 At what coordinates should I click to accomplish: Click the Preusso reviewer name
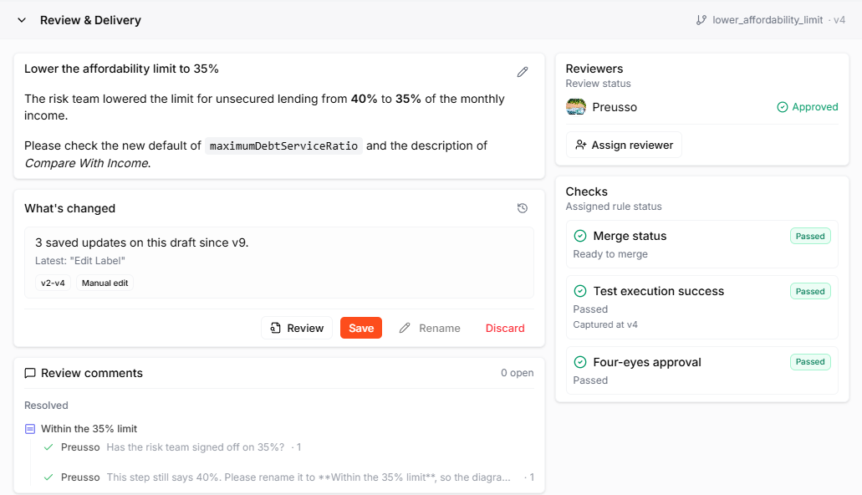615,107
